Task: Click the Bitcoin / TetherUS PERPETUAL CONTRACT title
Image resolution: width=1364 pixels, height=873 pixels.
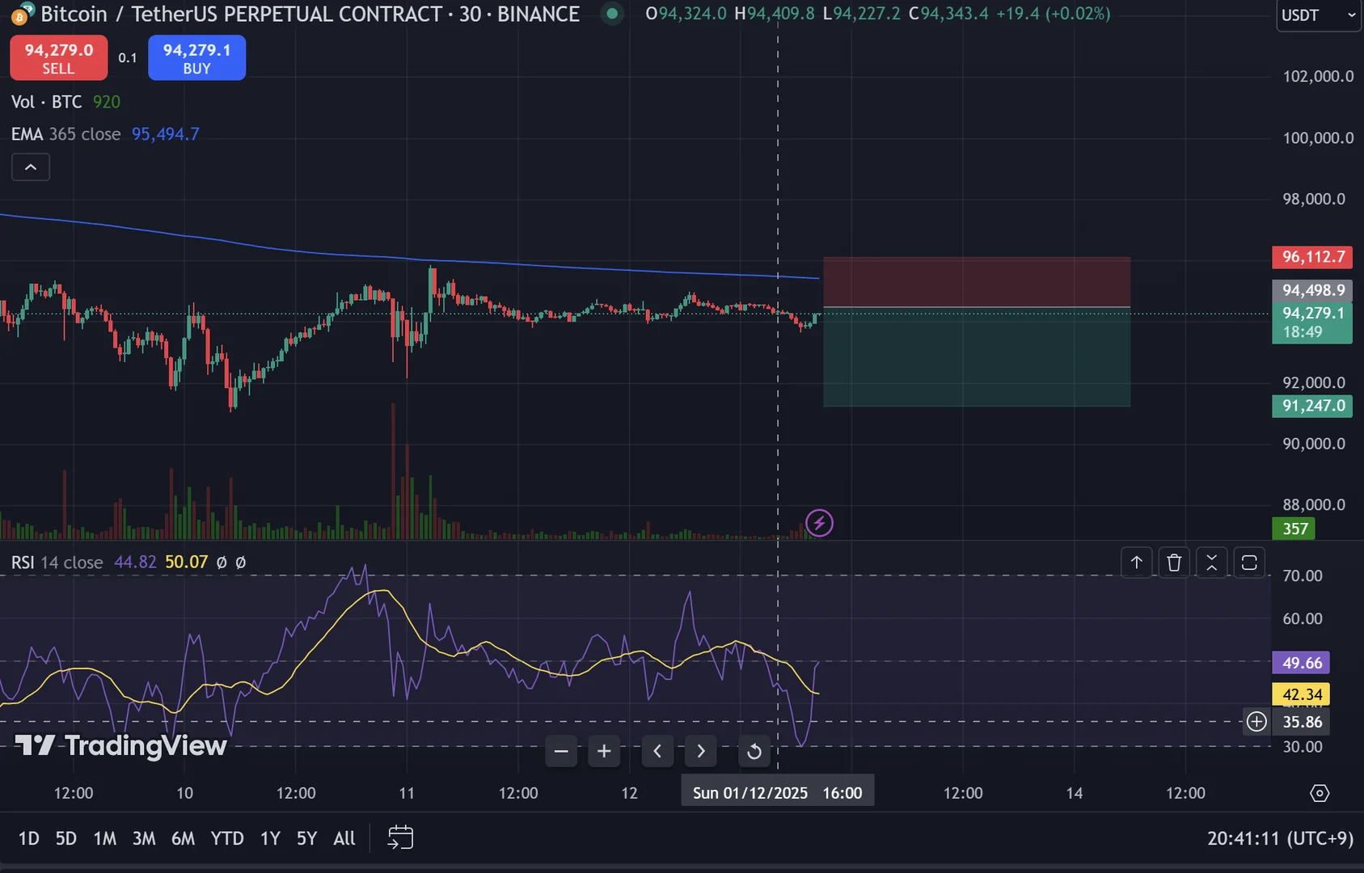Action: (310, 14)
